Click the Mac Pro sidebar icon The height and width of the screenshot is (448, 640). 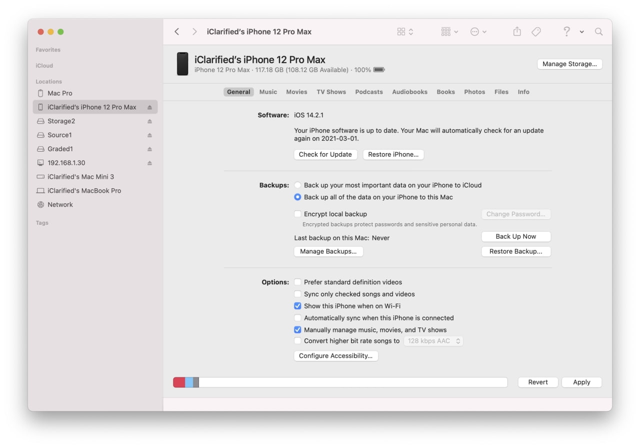click(x=40, y=93)
